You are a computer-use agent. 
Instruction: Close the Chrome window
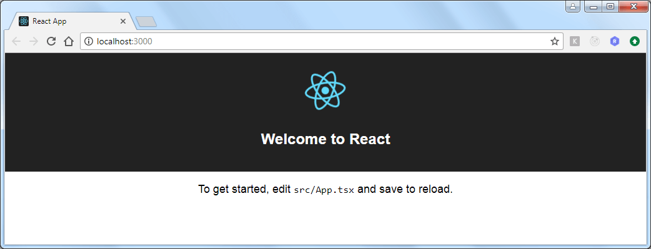[634, 6]
